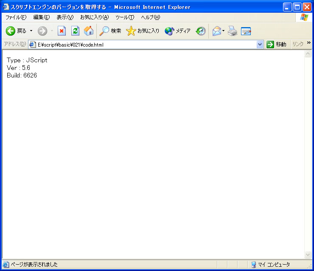Stop page loading with the red X icon

[62, 31]
